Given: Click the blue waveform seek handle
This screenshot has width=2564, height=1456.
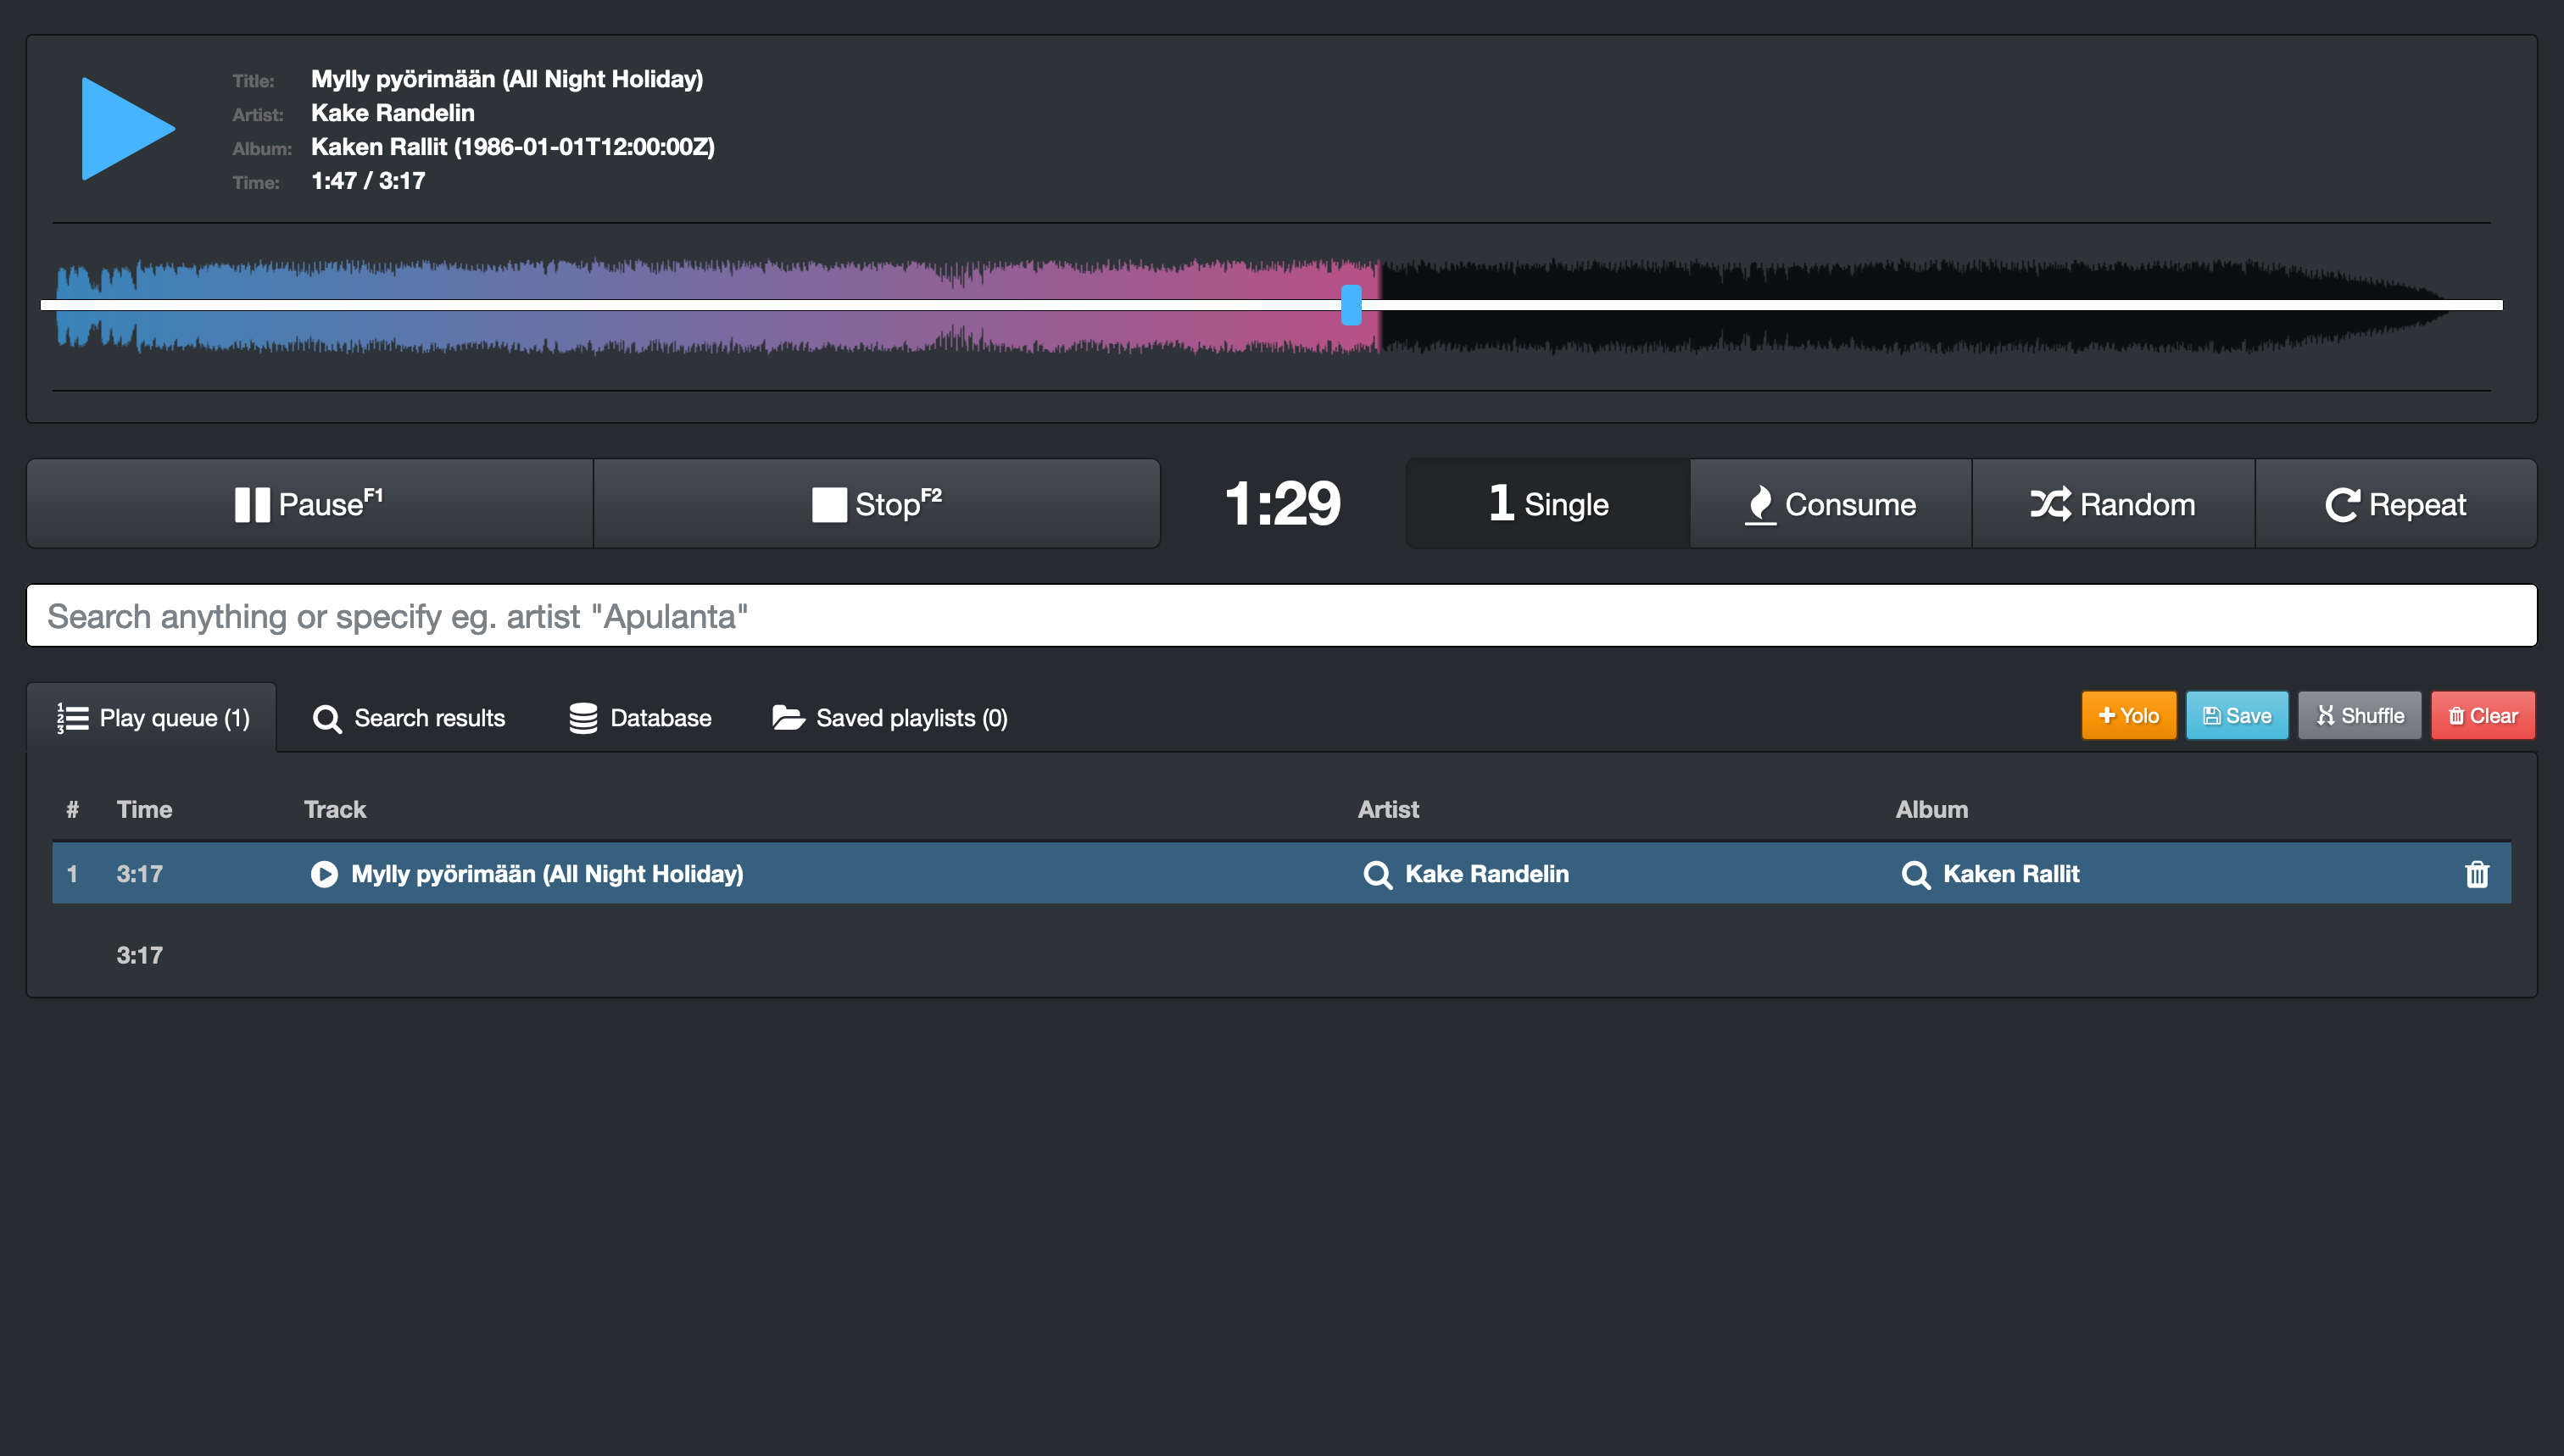Looking at the screenshot, I should pyautogui.click(x=1351, y=305).
